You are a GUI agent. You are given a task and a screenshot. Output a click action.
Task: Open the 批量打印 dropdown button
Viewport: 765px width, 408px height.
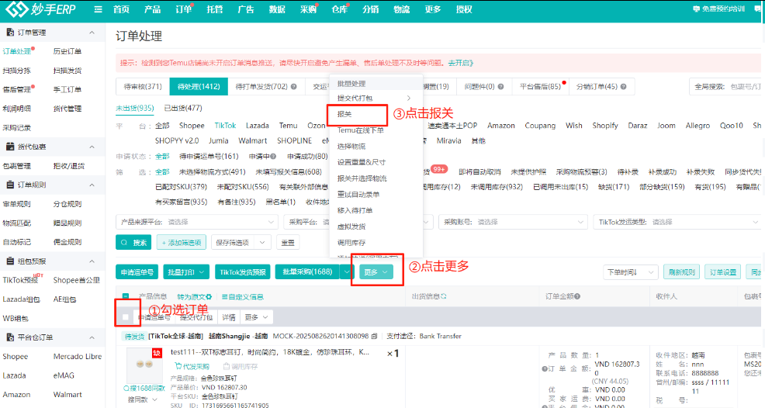click(187, 271)
